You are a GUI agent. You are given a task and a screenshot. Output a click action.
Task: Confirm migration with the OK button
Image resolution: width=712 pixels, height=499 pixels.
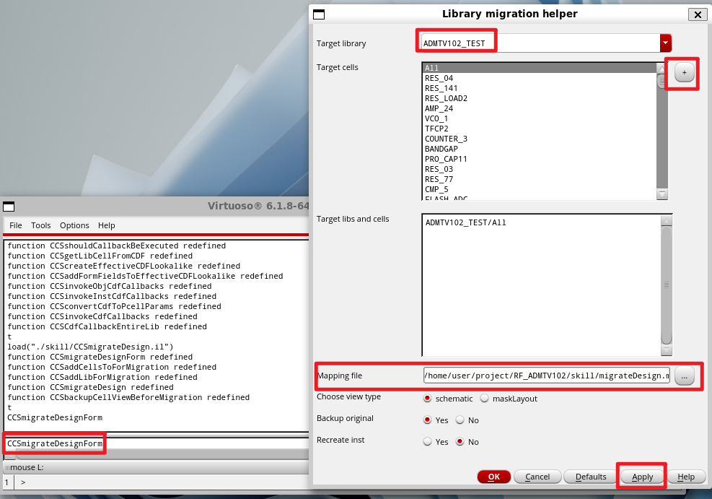click(493, 477)
